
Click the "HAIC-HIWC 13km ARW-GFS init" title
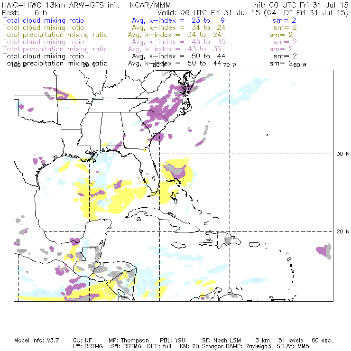[x=60, y=5]
